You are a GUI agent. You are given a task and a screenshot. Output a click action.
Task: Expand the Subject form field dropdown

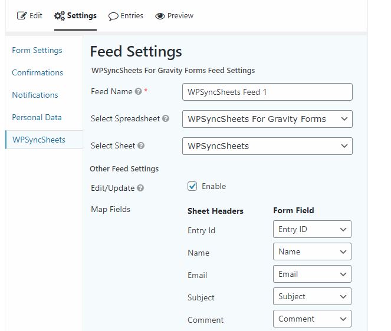coord(312,296)
